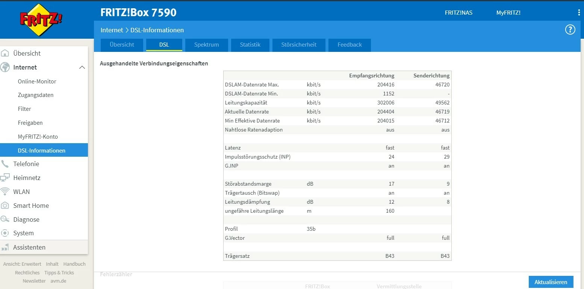The height and width of the screenshot is (289, 584).
Task: Open the Handbuch footer link
Action: [74, 264]
